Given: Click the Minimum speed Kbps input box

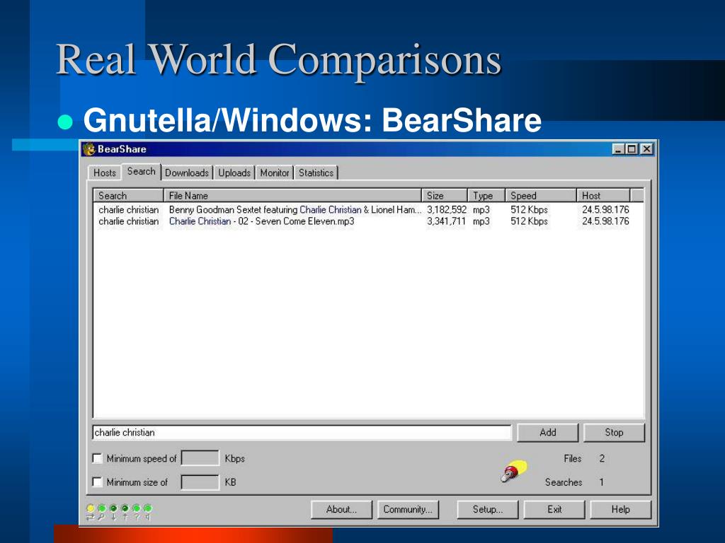Looking at the screenshot, I should pos(200,458).
